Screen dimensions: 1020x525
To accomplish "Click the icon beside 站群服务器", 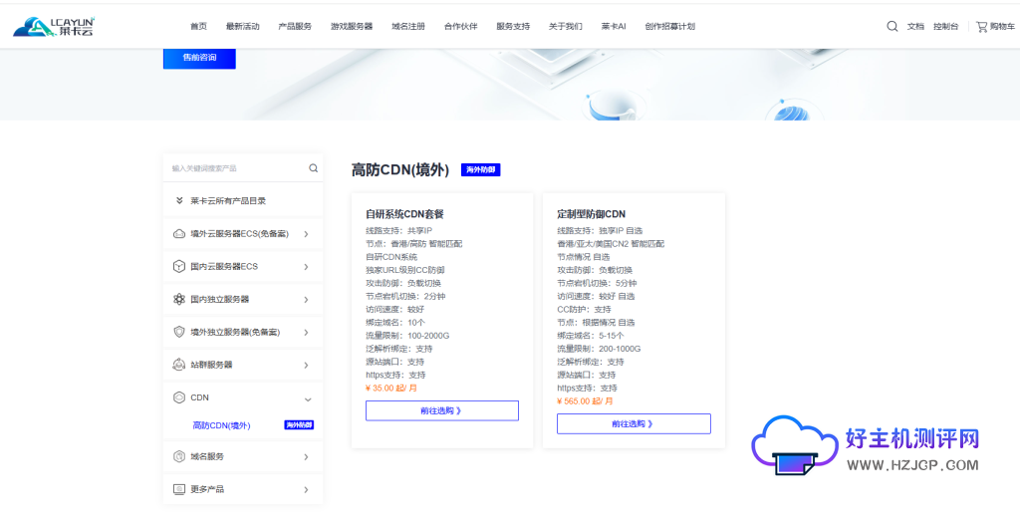I will (179, 365).
